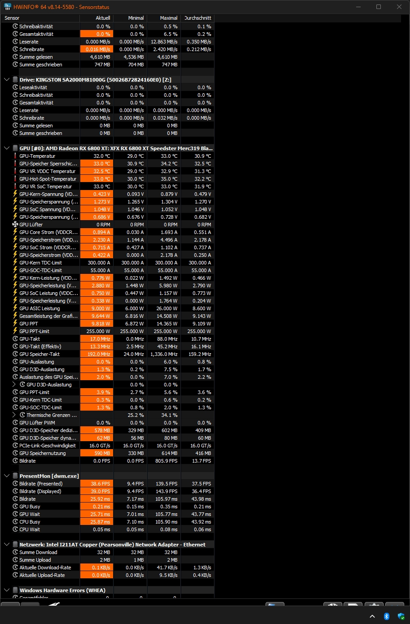Collapse the GPU [#0] AMD Radeon group
Viewport: 410px width, 624px height.
pyautogui.click(x=7, y=148)
